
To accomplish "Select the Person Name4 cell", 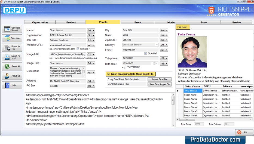I will pyautogui.click(x=193, y=107).
